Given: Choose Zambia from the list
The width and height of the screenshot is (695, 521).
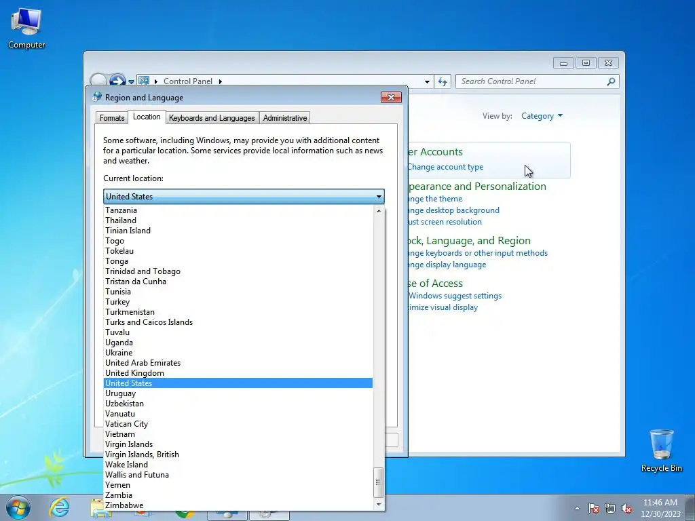Looking at the screenshot, I should click(238, 495).
